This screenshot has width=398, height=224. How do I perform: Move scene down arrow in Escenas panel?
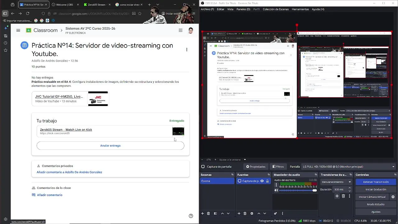[x=228, y=213]
